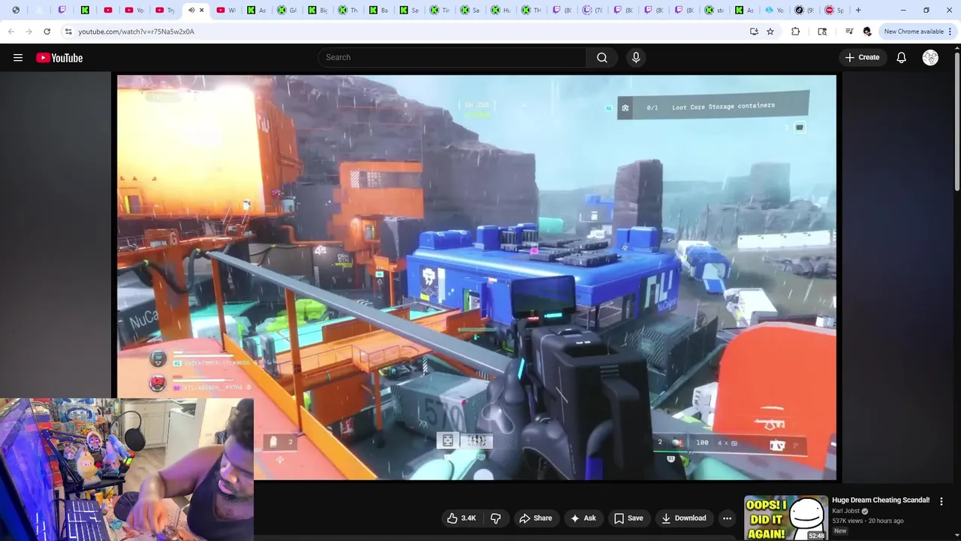This screenshot has width=961, height=541.
Task: Open Chrome extensions puzzle icon
Action: [x=795, y=32]
